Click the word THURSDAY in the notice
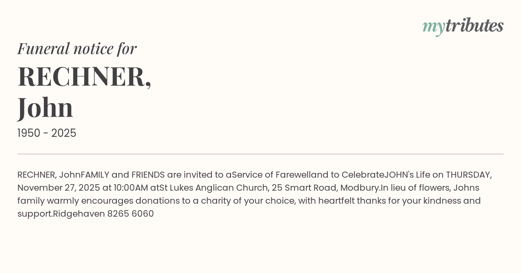Image resolution: width=521 pixels, height=273 pixels. [x=468, y=175]
